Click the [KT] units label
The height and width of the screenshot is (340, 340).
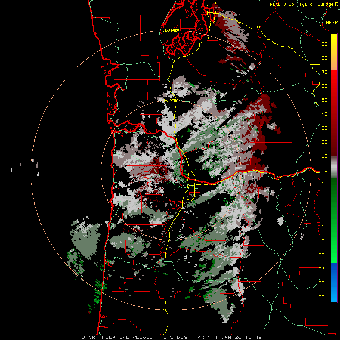[x=322, y=26]
